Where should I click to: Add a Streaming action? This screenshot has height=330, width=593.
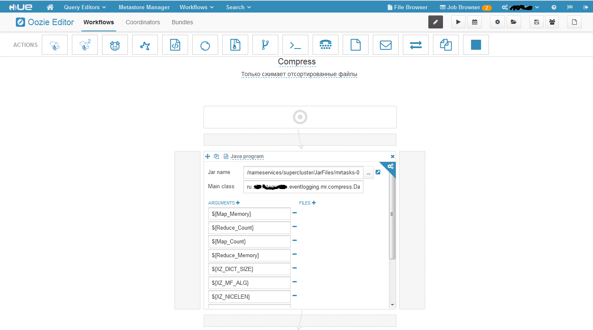(416, 45)
